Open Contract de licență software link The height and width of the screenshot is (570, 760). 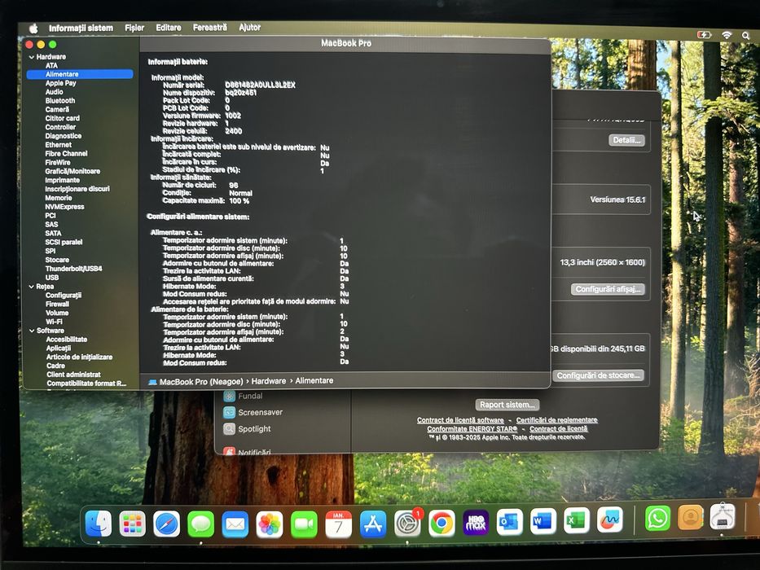pyautogui.click(x=460, y=420)
